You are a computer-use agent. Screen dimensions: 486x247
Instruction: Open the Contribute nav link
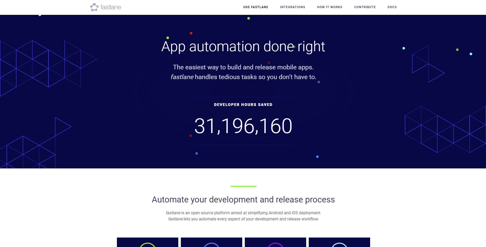365,7
